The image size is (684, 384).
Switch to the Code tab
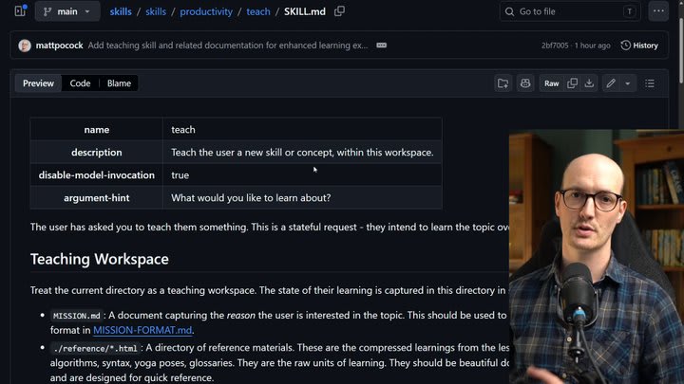80,83
